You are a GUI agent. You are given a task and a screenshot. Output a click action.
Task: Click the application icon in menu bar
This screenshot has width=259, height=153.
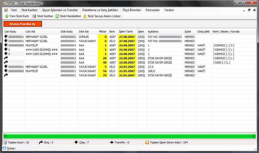[6, 10]
